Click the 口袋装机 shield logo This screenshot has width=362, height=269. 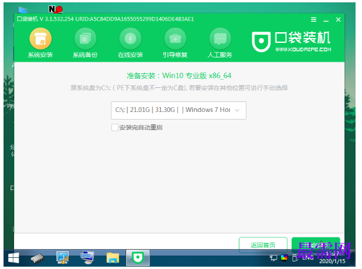click(261, 42)
